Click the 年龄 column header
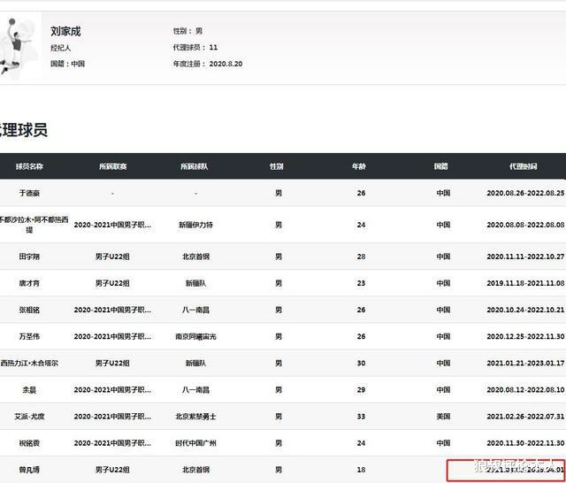The image size is (566, 483). (x=359, y=166)
